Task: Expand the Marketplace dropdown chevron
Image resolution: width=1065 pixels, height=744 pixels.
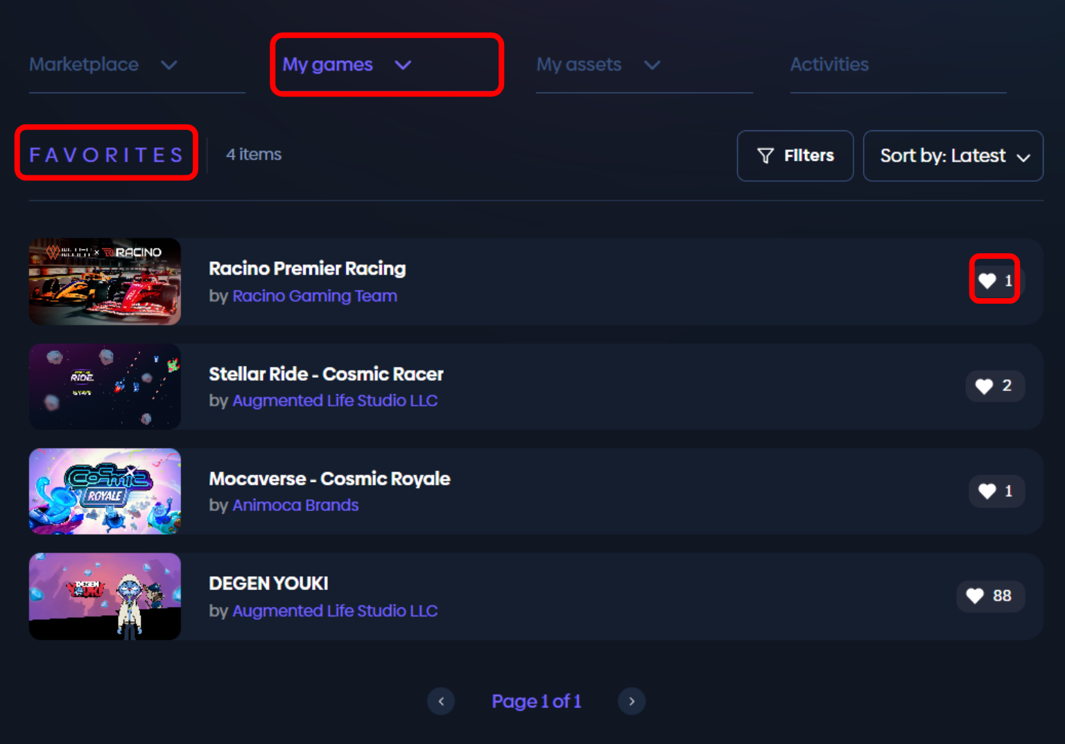Action: coord(169,65)
